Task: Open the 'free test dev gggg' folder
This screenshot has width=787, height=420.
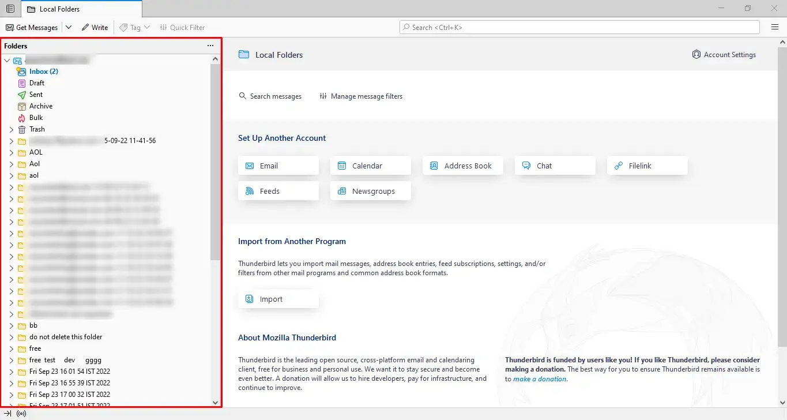Action: pos(65,360)
